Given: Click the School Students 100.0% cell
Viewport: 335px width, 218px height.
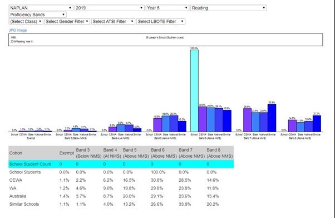Looking at the screenshot, I should (158, 172).
